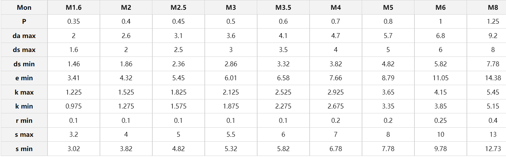Select the 'e min' row label
This screenshot has width=506, height=157.
(x=24, y=78)
